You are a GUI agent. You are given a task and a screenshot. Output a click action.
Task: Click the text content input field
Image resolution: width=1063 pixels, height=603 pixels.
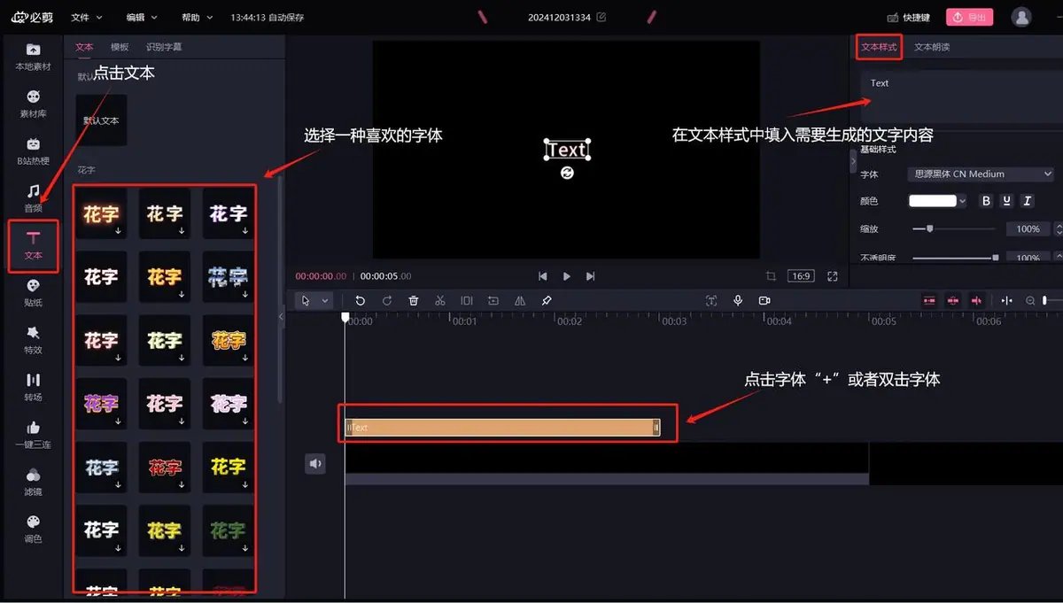coord(962,97)
